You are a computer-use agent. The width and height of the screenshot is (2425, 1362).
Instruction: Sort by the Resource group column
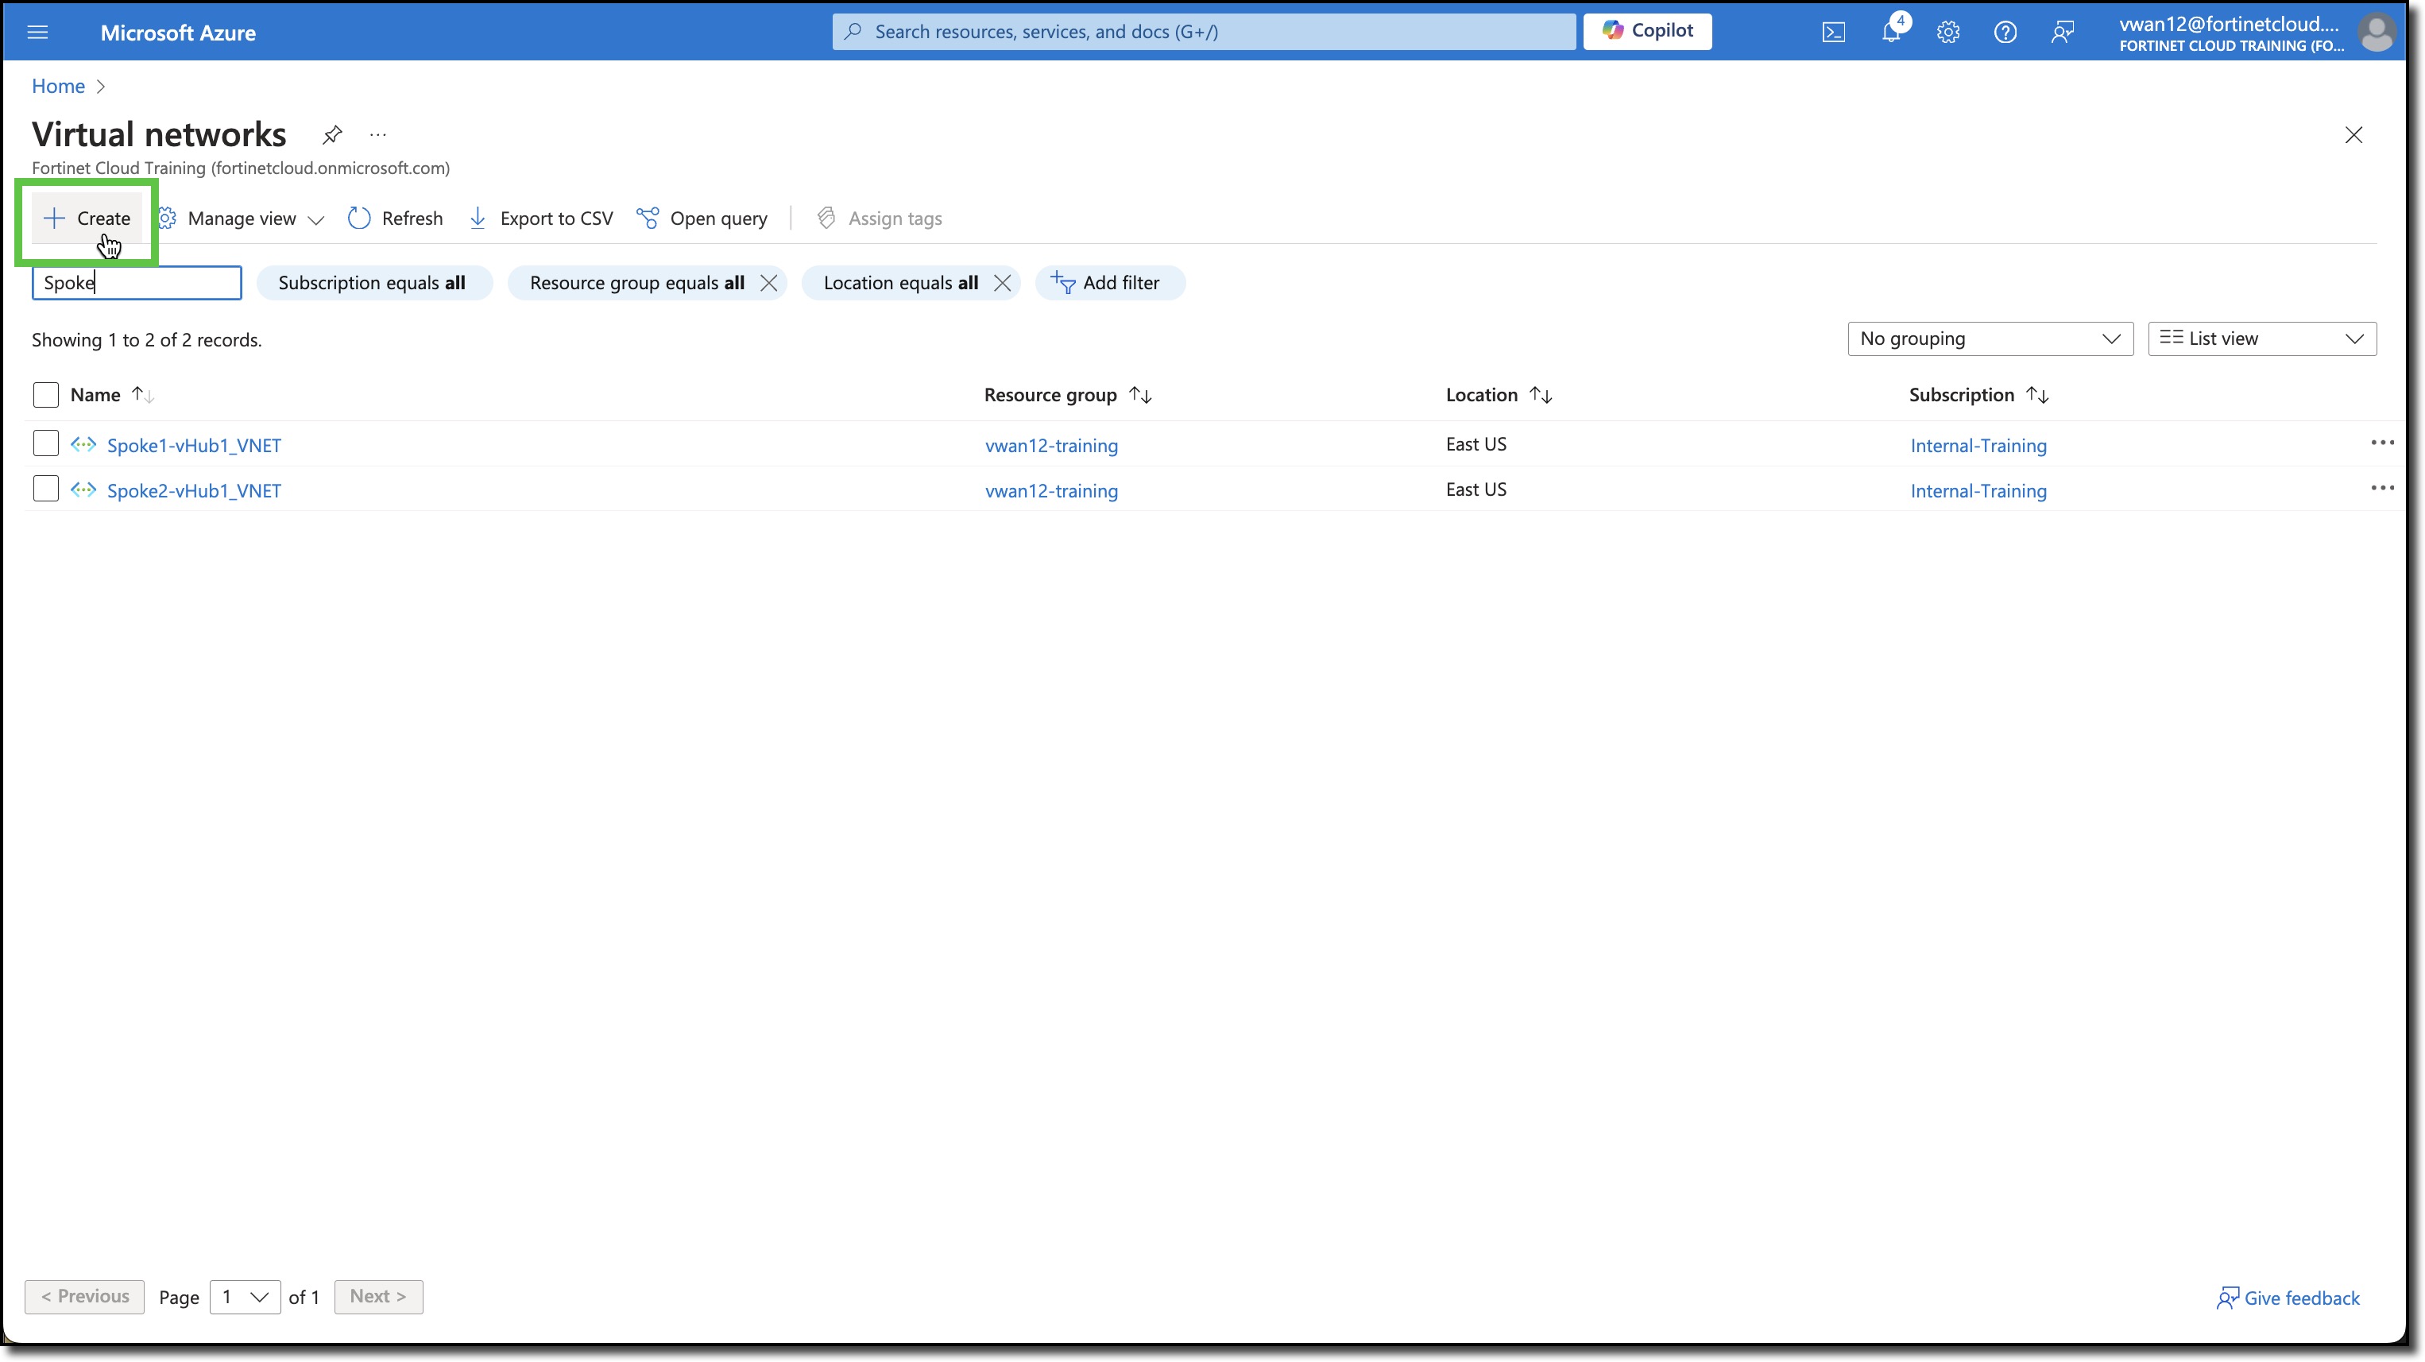(x=1068, y=394)
